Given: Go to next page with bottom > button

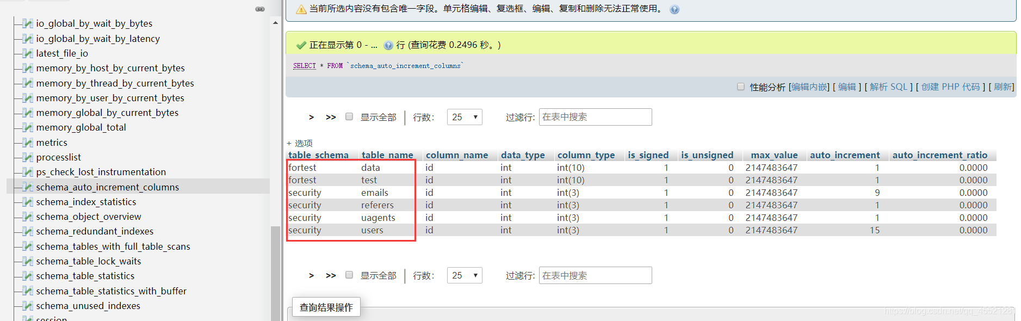Looking at the screenshot, I should [x=311, y=275].
